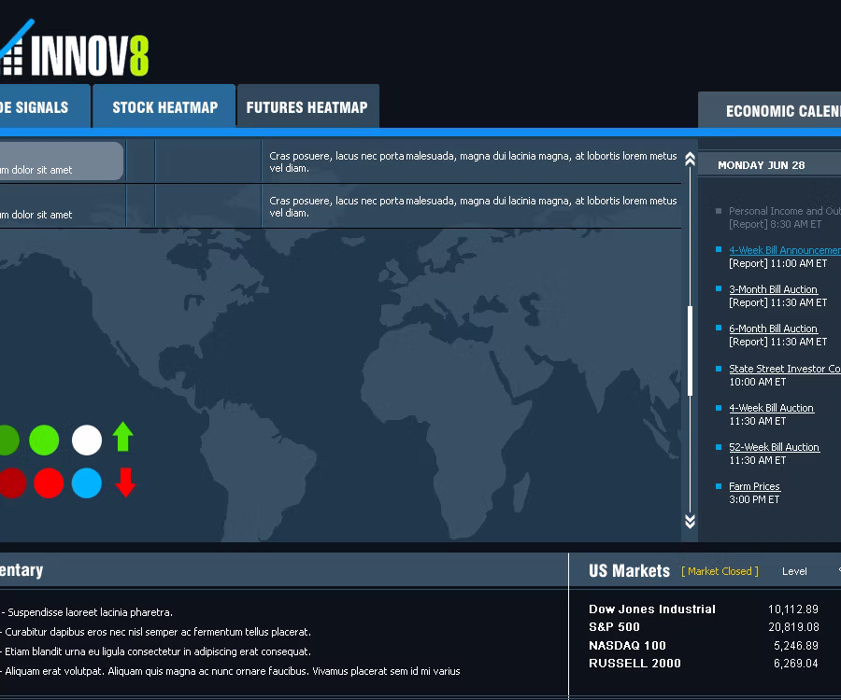Click the white circle map indicator
The height and width of the screenshot is (700, 841).
pos(87,440)
